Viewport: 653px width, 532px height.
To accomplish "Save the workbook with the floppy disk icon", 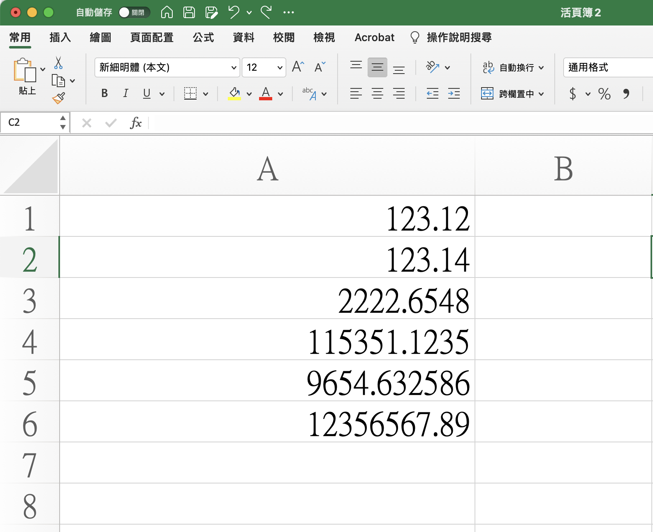I will (189, 12).
